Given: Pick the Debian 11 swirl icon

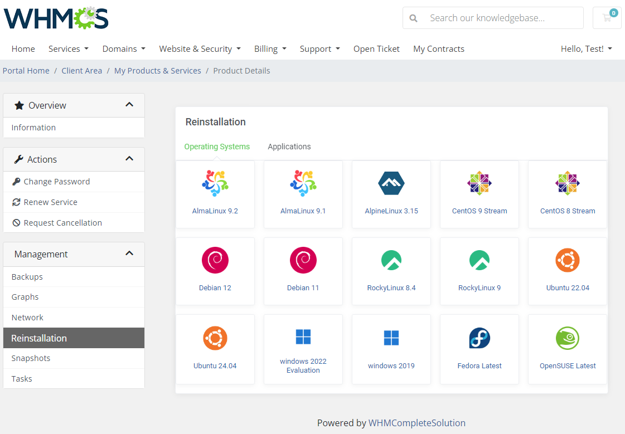Looking at the screenshot, I should pos(303,260).
